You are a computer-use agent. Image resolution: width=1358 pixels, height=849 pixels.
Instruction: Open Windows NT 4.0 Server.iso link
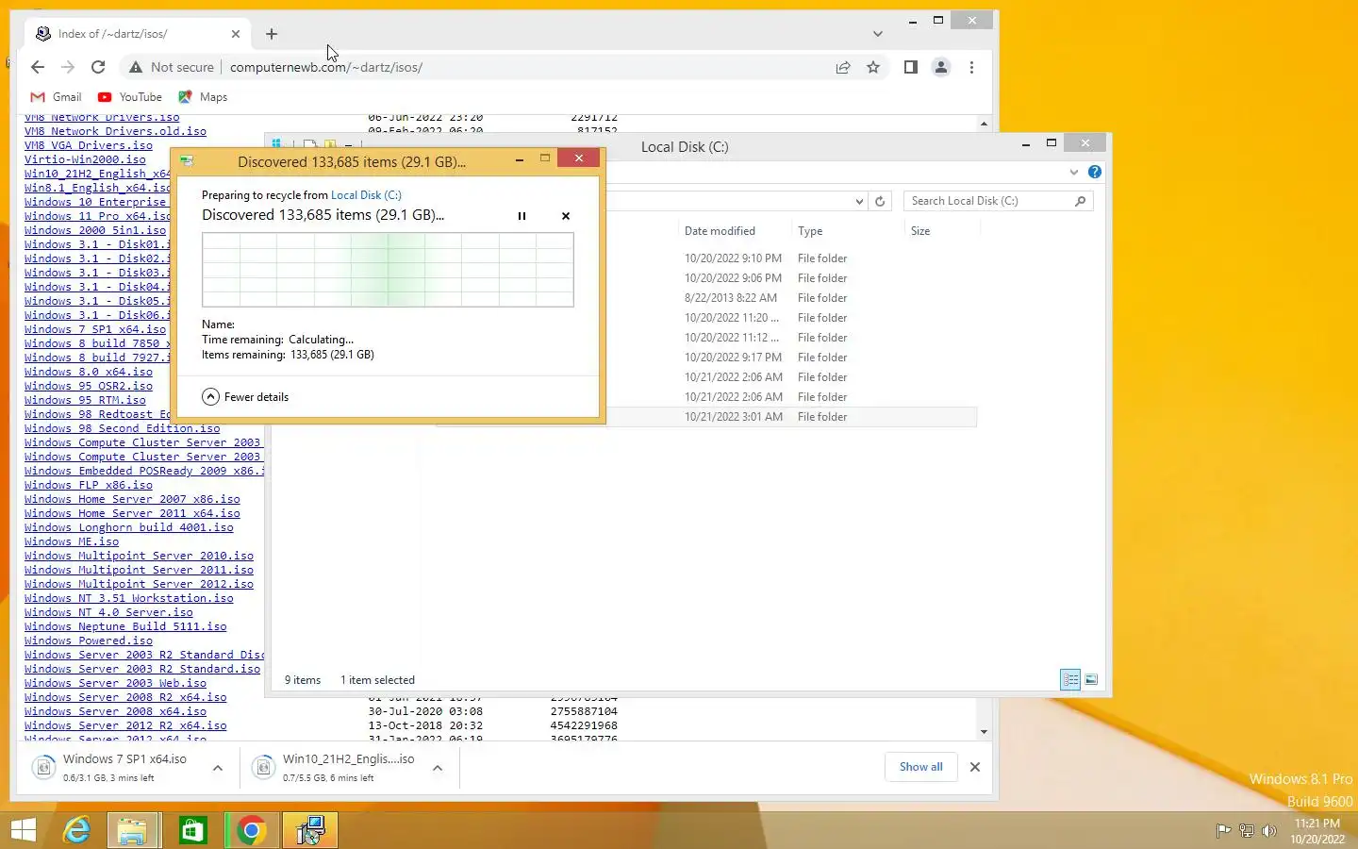tap(108, 612)
